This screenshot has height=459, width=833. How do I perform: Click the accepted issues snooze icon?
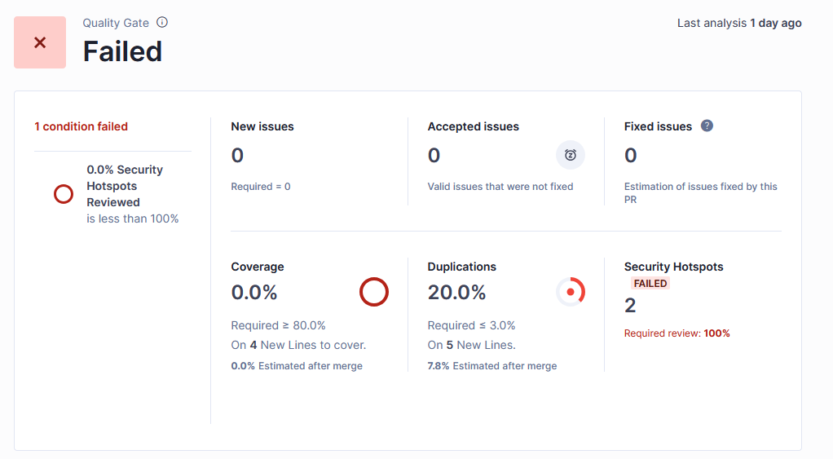coord(571,155)
